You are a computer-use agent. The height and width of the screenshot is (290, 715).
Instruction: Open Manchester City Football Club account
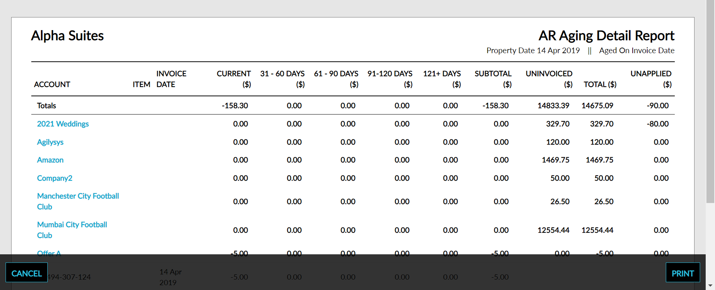[78, 196]
